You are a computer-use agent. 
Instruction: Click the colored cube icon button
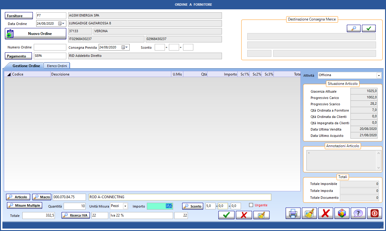pos(342,213)
